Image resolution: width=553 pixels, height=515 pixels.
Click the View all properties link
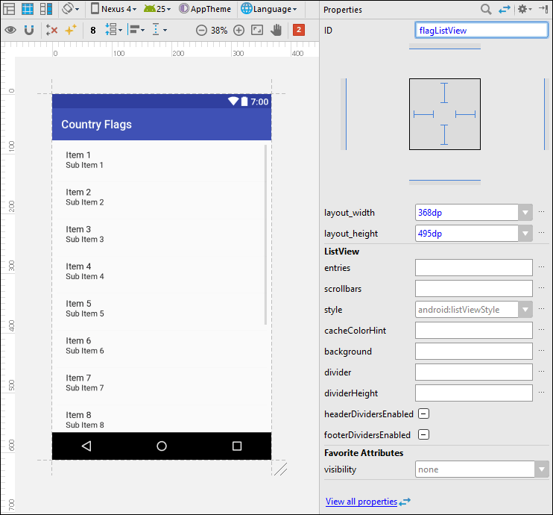click(x=361, y=502)
